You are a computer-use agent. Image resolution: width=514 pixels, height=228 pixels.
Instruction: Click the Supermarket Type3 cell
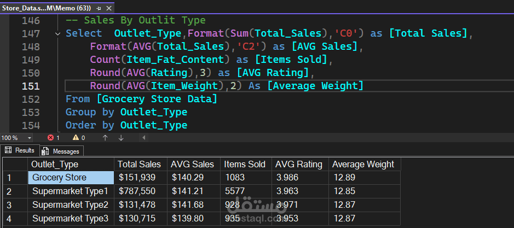[x=70, y=218]
